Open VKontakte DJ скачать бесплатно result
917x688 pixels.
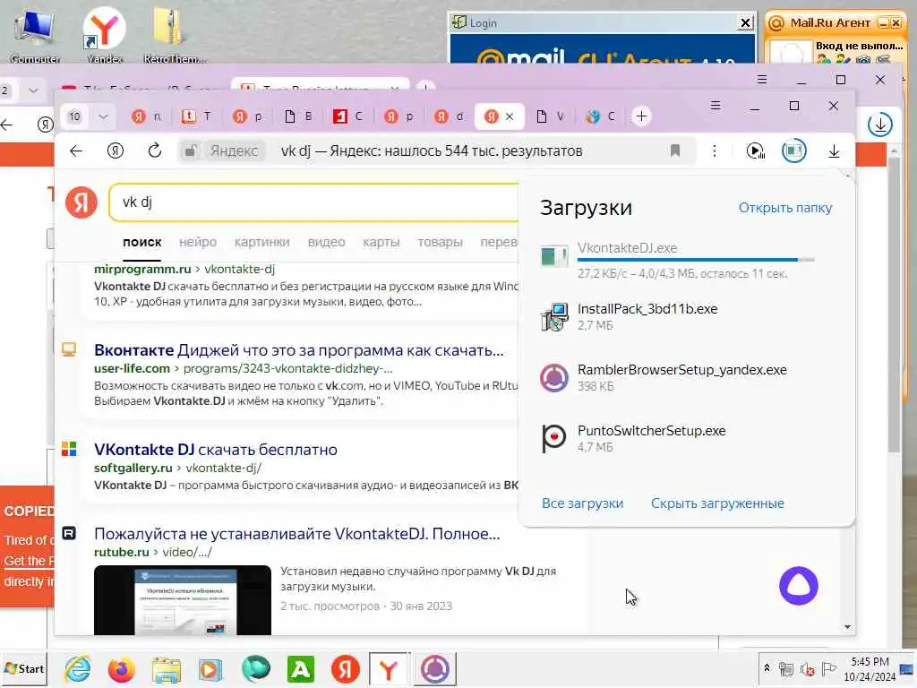point(215,450)
